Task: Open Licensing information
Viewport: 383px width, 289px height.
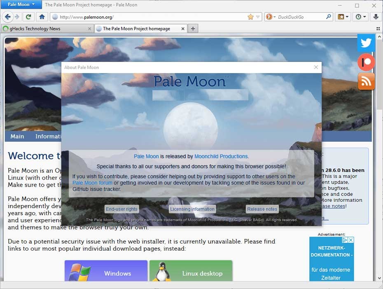Action: pos(192,209)
